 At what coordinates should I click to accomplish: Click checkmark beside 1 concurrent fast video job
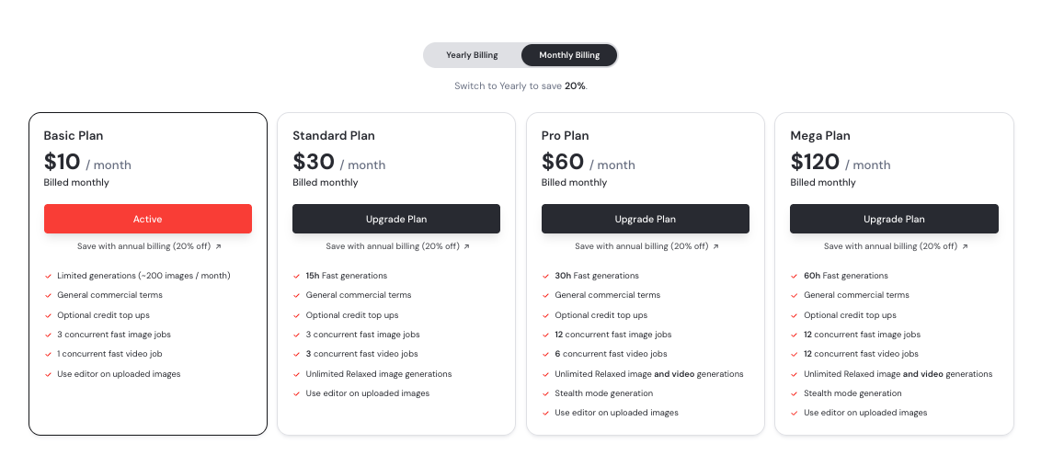coord(48,354)
